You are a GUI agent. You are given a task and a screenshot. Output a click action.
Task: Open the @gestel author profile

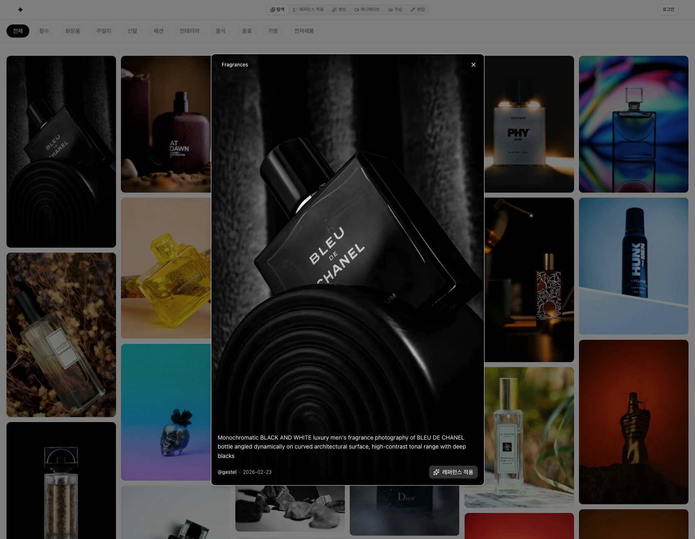pos(227,472)
